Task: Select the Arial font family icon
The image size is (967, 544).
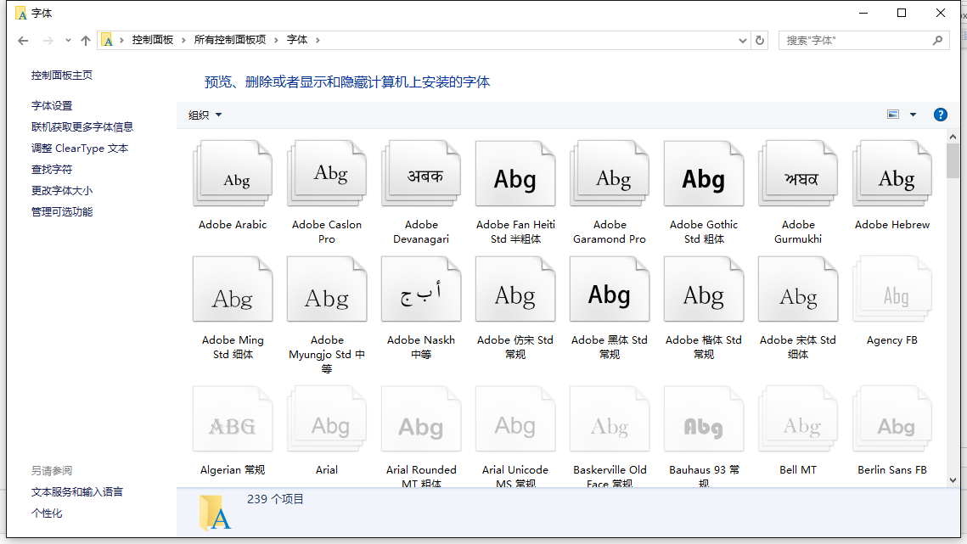Action: coord(327,418)
